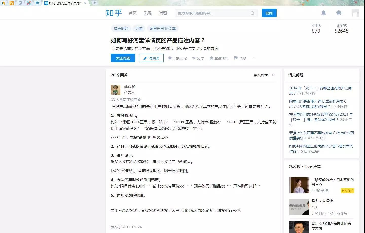This screenshot has width=365, height=233.
Task: Click the flag icon for 举报
Action: pyautogui.click(x=236, y=58)
